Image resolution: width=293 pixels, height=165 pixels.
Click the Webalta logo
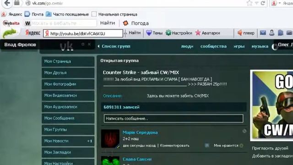pyautogui.click(x=11, y=23)
